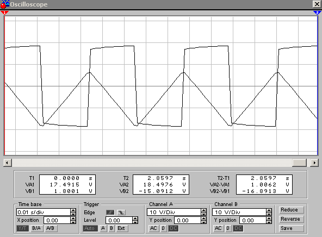Switch to B/A display mode
Viewport: 322px width, 237px height.
(36, 228)
